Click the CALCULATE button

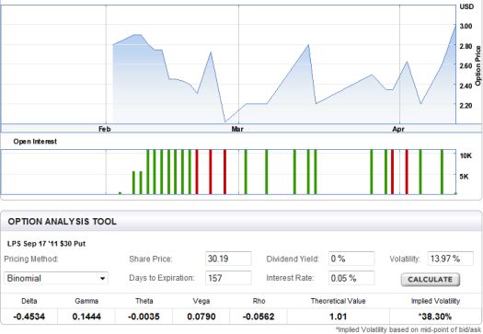point(430,280)
